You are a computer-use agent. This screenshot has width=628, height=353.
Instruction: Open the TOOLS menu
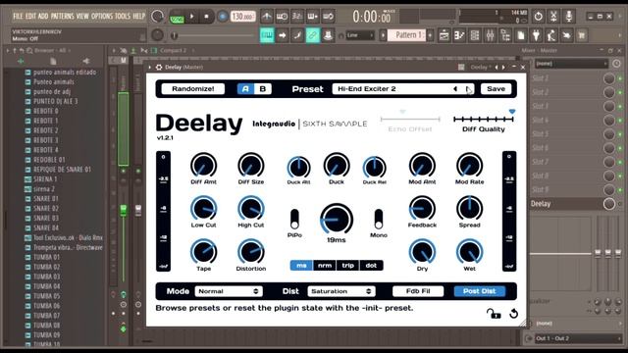click(123, 16)
